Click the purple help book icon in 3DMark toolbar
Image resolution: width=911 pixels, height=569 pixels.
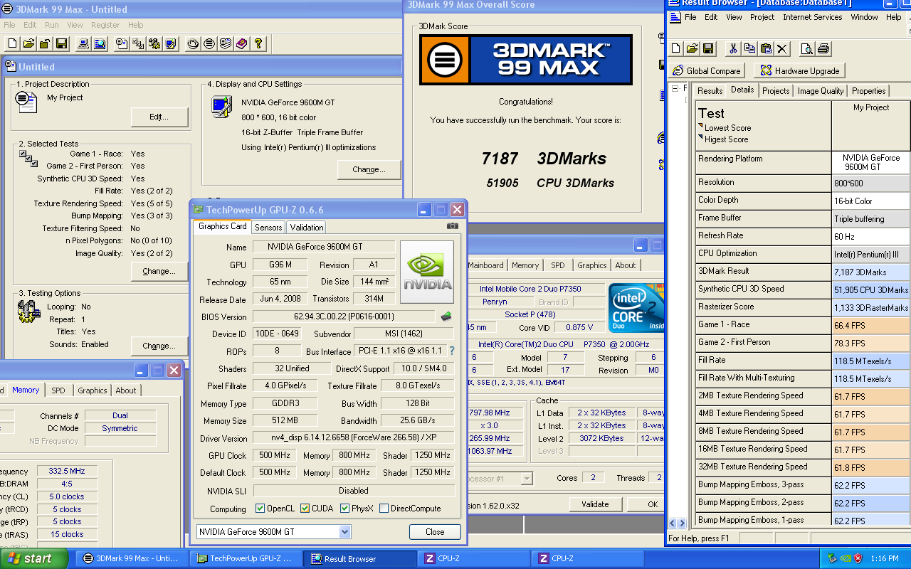tap(241, 43)
